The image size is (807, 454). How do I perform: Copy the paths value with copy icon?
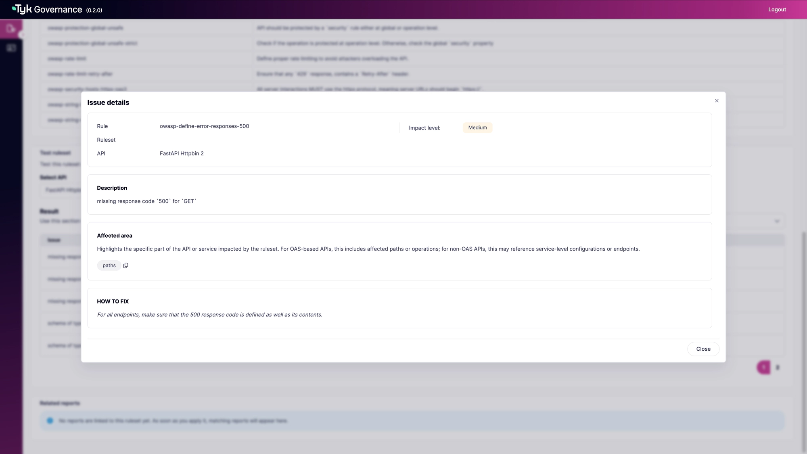[x=125, y=266]
